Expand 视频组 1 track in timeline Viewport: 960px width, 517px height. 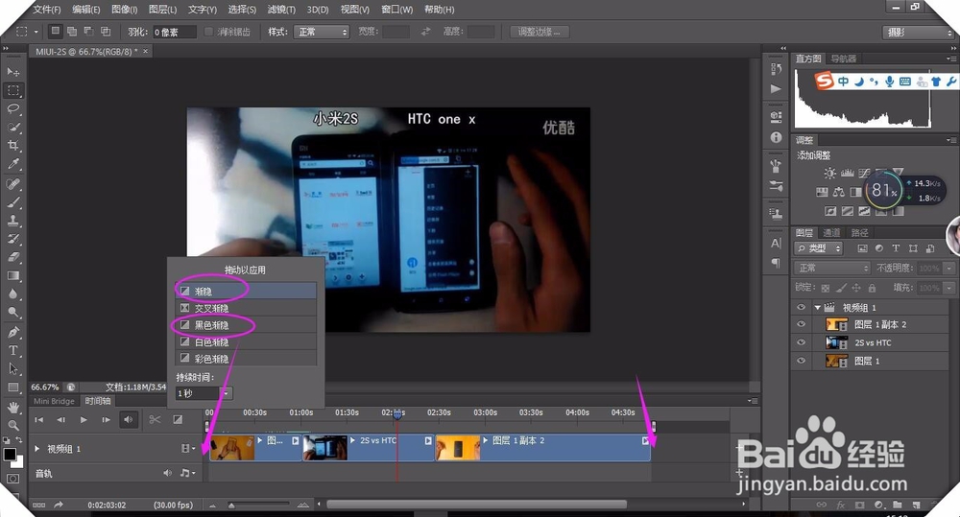[37, 449]
